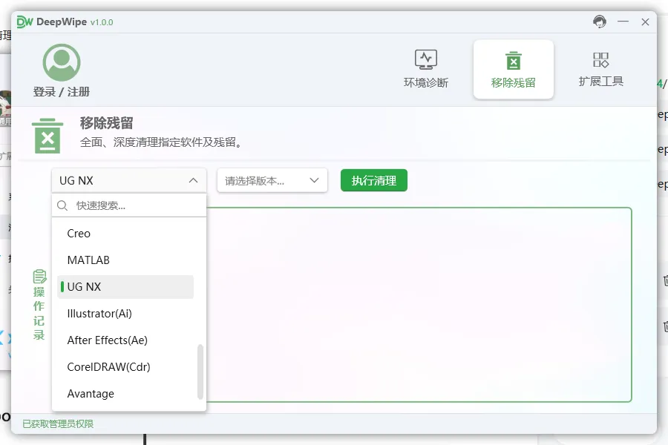This screenshot has width=668, height=445.
Task: Switch to 扩展工具 tab
Action: [x=600, y=70]
